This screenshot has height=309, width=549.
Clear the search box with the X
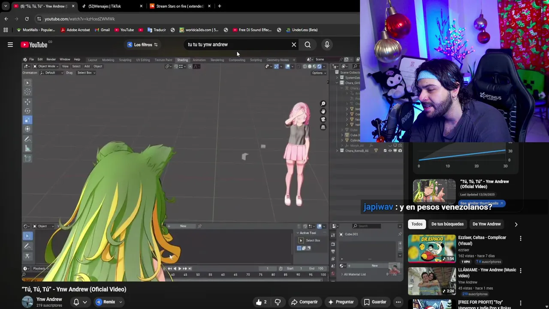click(x=294, y=45)
